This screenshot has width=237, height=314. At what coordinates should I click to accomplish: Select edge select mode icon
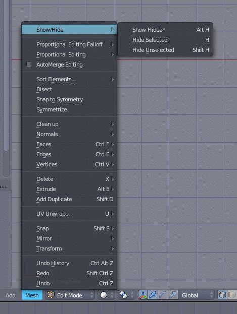click(x=232, y=295)
